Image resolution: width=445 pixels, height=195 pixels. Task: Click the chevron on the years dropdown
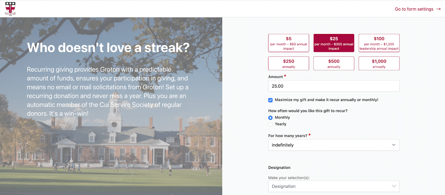394,145
